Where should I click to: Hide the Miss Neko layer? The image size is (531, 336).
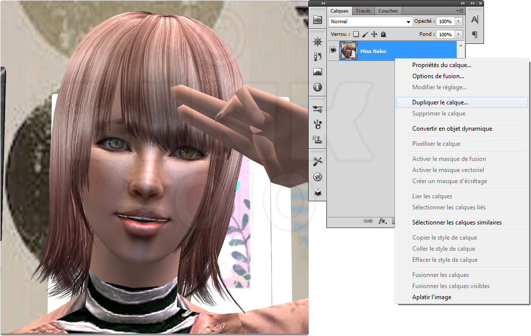tap(333, 50)
